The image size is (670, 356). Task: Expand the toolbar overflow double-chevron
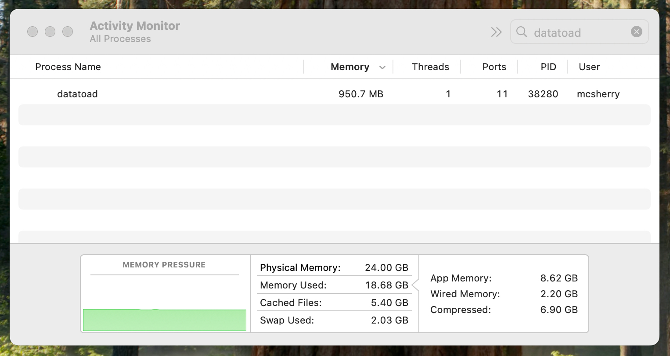[496, 32]
